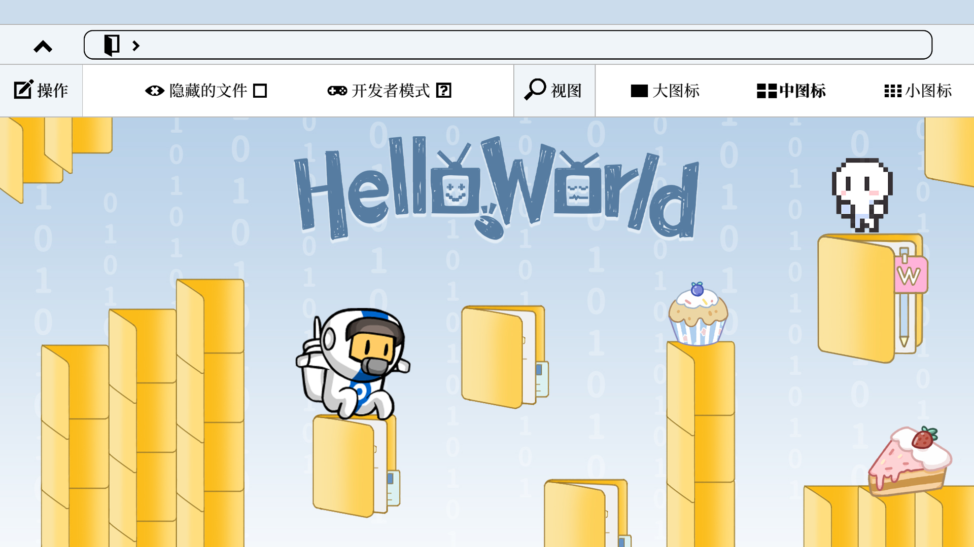The image size is (974, 547).
Task: Click the up arrow navigation button
Action: [x=43, y=47]
